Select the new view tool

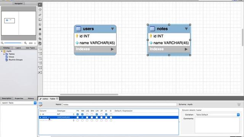point(40,39)
